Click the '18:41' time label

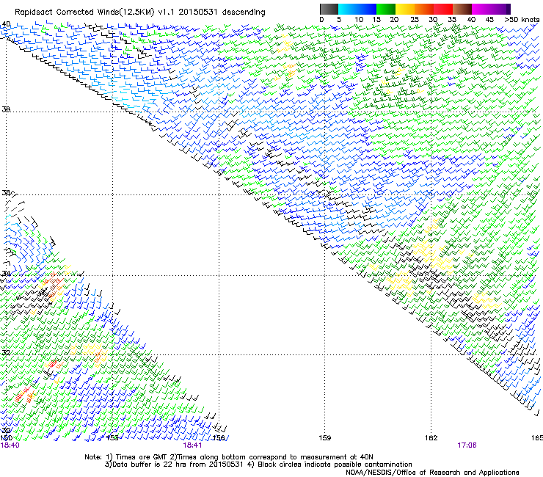pyautogui.click(x=192, y=445)
